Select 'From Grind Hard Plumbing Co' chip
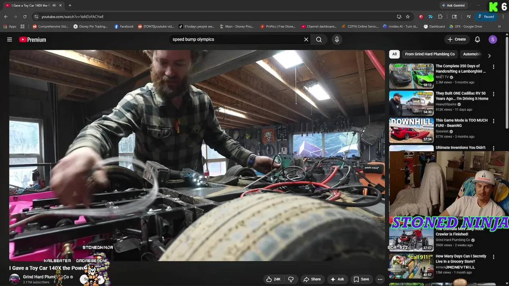The width and height of the screenshot is (509, 286). pyautogui.click(x=430, y=54)
